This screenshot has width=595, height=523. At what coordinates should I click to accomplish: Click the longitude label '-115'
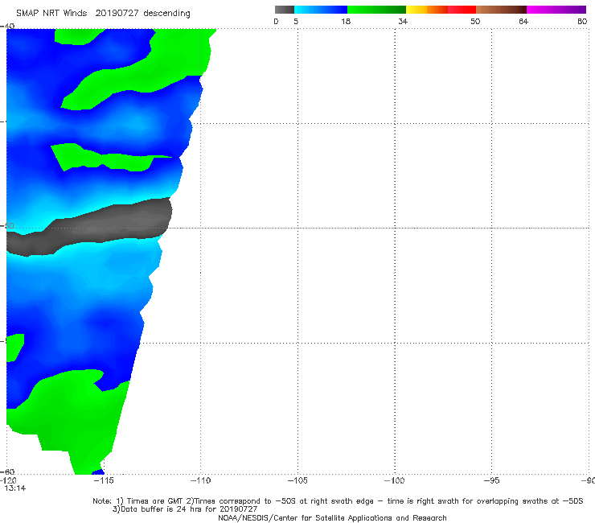[x=104, y=480]
